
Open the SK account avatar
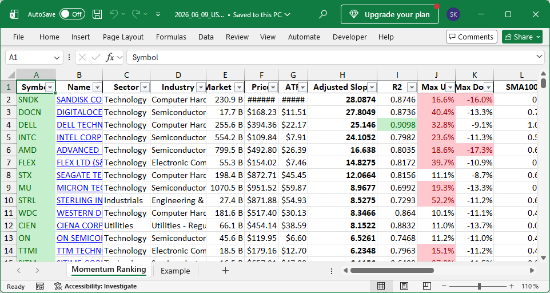coord(453,14)
